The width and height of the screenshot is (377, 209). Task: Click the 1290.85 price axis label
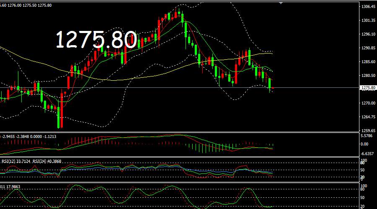click(368, 48)
